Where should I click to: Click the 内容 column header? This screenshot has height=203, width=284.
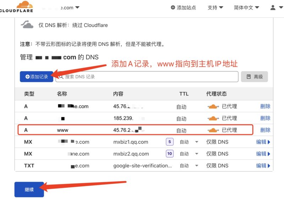[x=118, y=94]
